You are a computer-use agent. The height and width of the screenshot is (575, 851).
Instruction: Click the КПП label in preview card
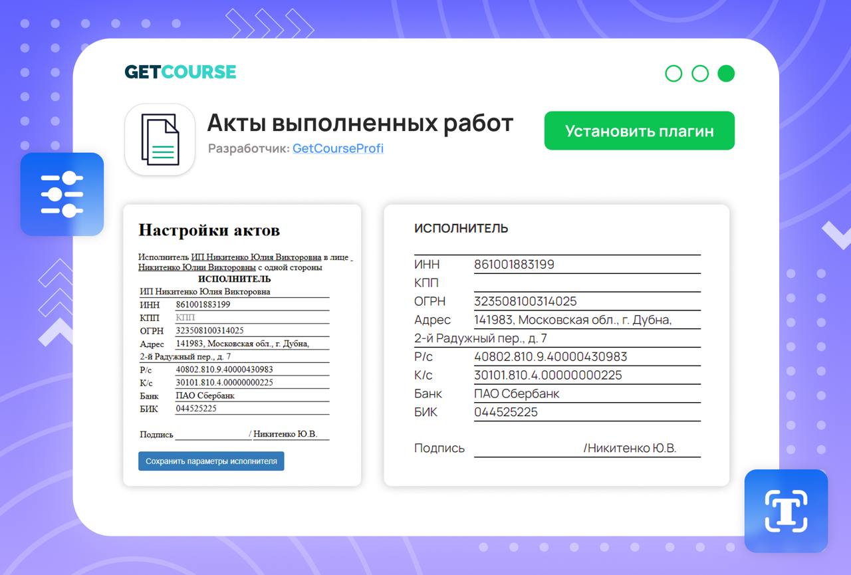pos(427,283)
